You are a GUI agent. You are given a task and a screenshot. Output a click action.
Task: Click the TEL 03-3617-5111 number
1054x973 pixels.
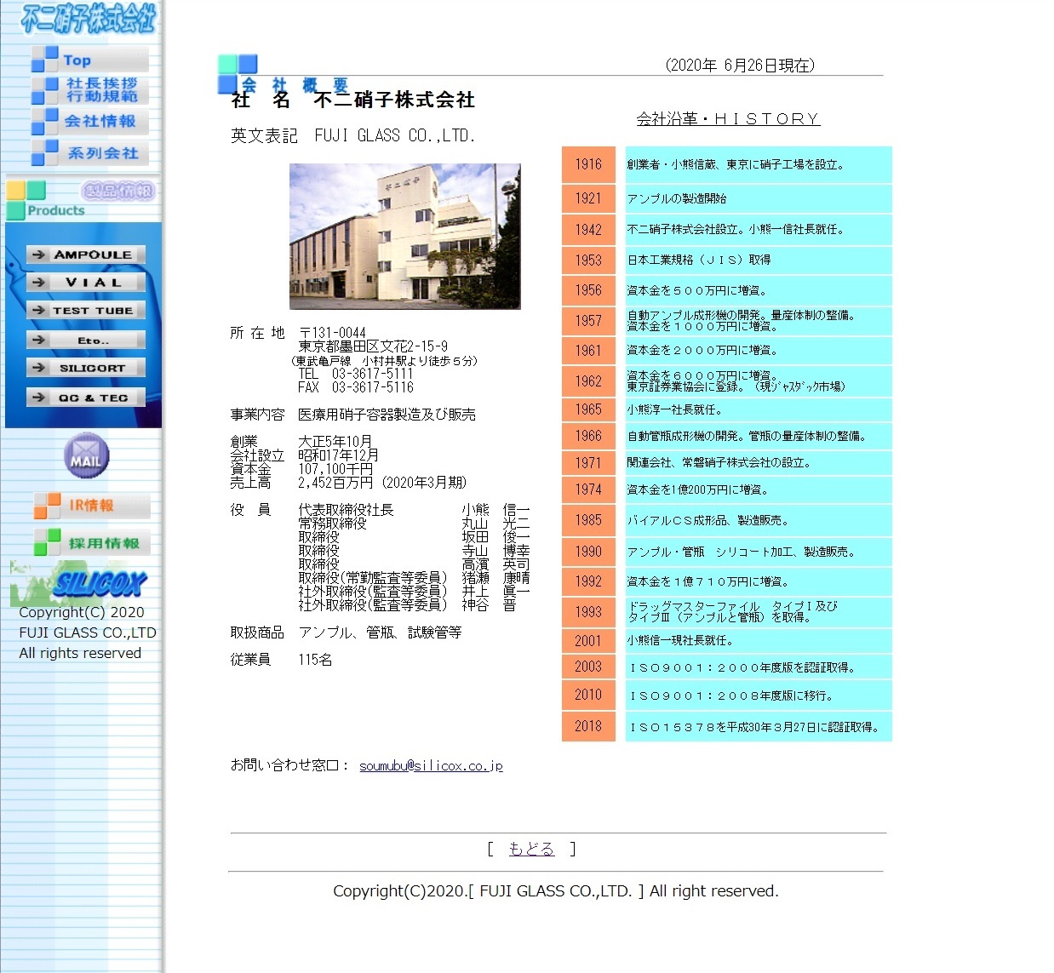pyautogui.click(x=356, y=374)
